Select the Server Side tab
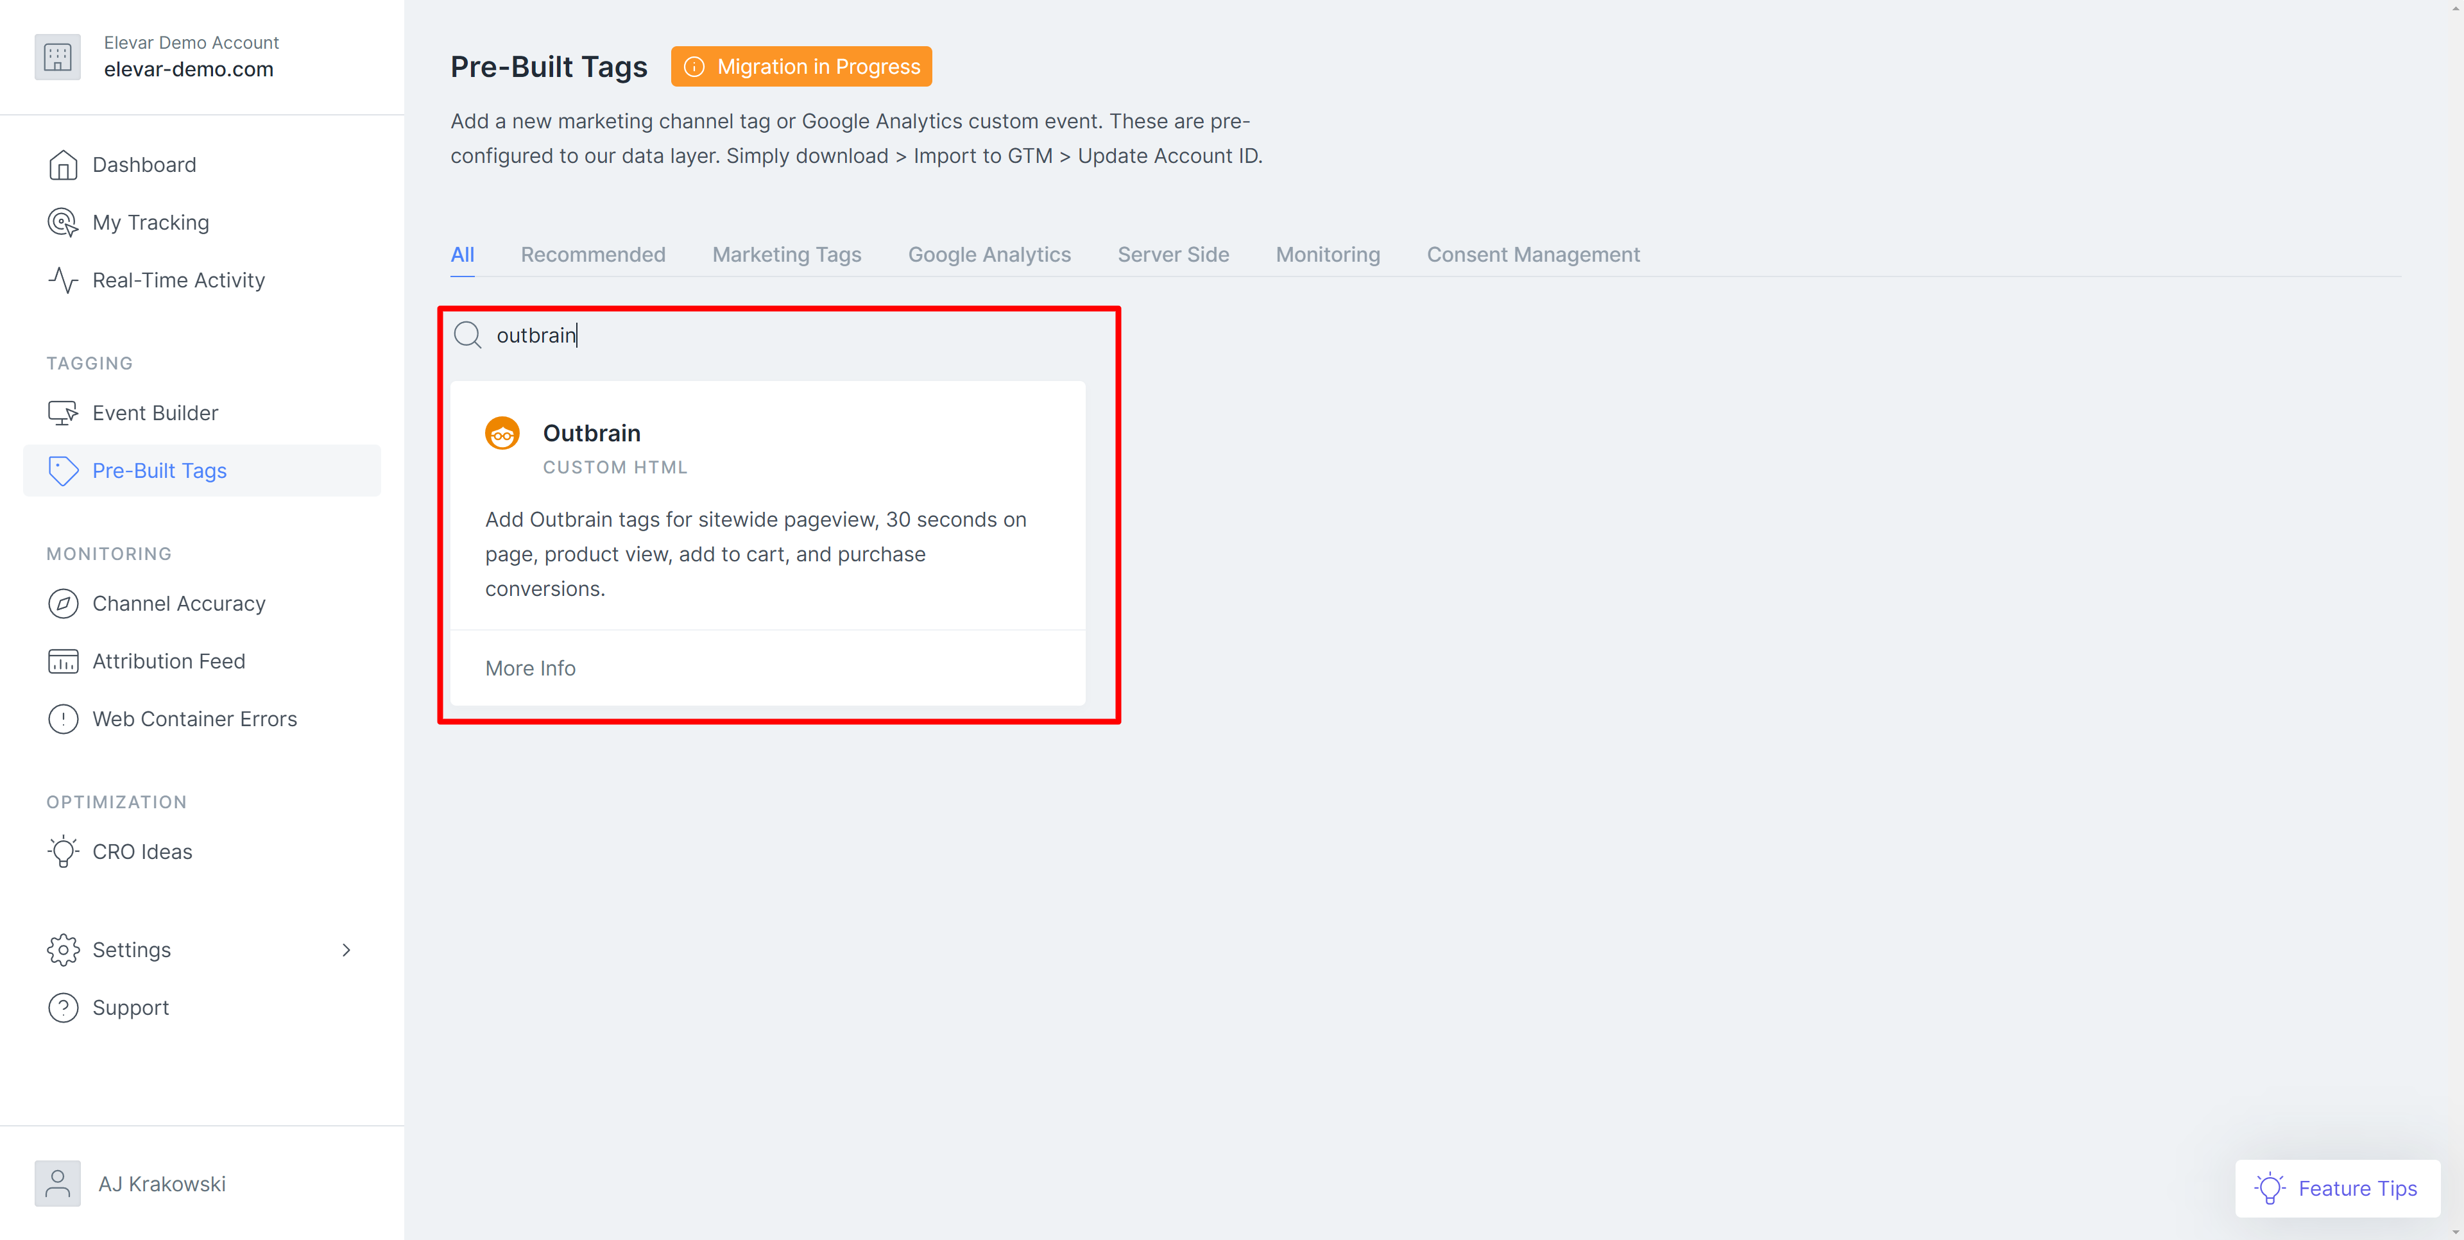Image resolution: width=2464 pixels, height=1240 pixels. point(1173,254)
